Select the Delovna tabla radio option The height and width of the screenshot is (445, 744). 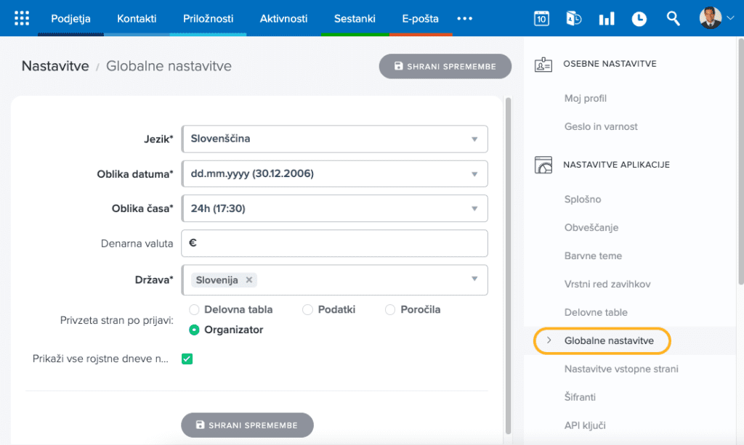(x=195, y=310)
